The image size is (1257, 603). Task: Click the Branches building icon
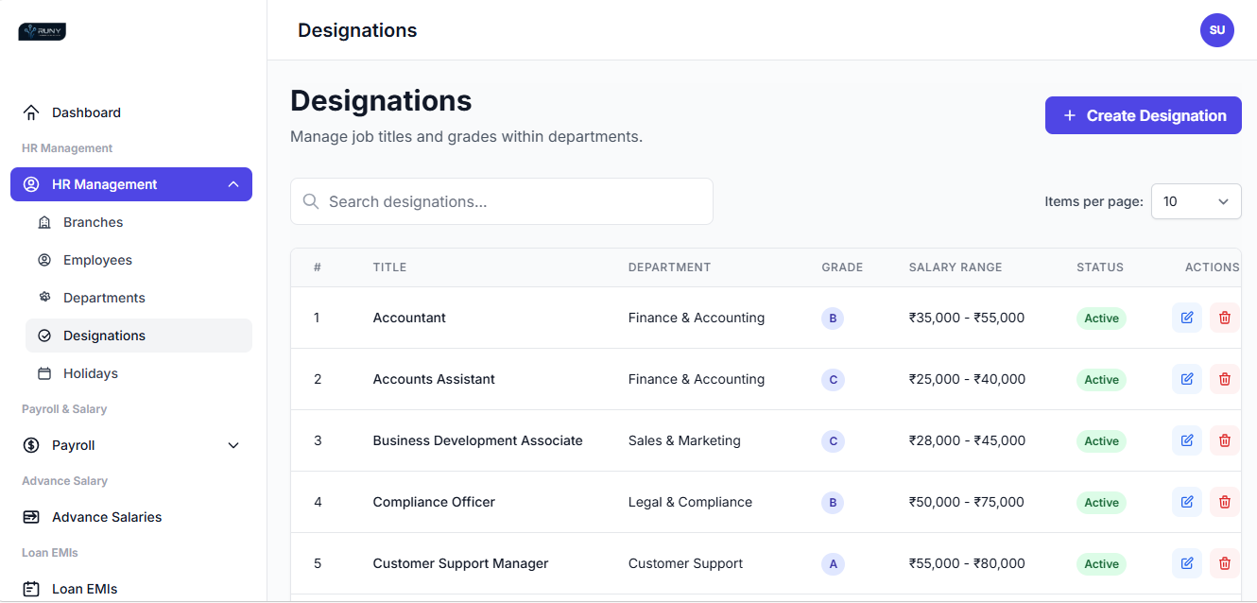point(44,222)
